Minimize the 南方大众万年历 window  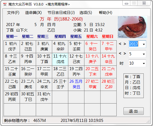(126, 4)
